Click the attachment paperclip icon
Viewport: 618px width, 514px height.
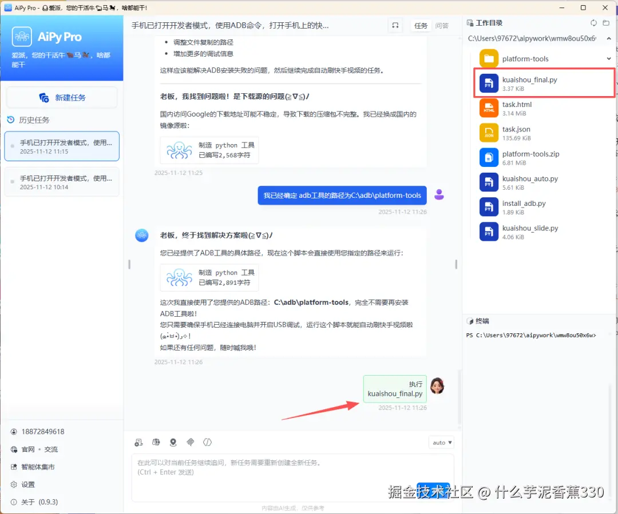[x=191, y=442]
